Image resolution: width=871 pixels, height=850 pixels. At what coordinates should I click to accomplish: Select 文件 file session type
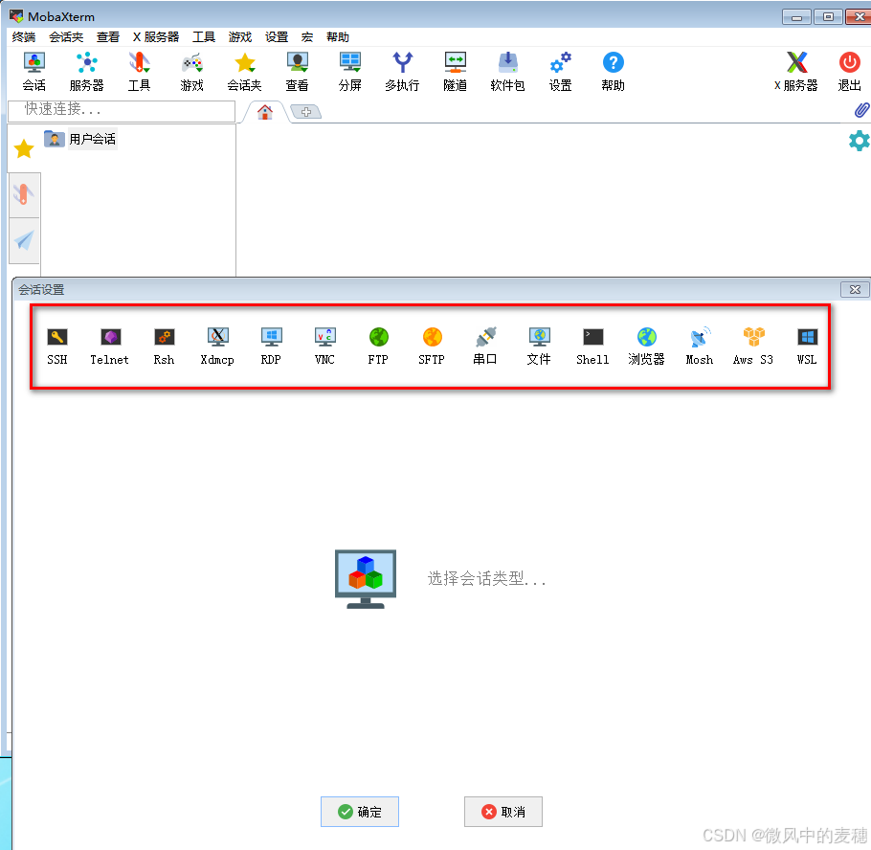click(x=539, y=347)
